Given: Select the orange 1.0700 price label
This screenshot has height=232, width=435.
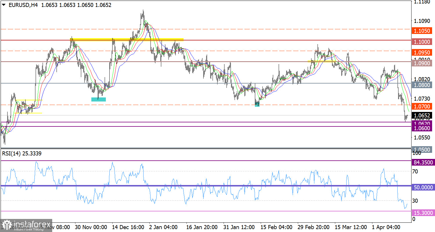Looking at the screenshot, I should [x=423, y=106].
